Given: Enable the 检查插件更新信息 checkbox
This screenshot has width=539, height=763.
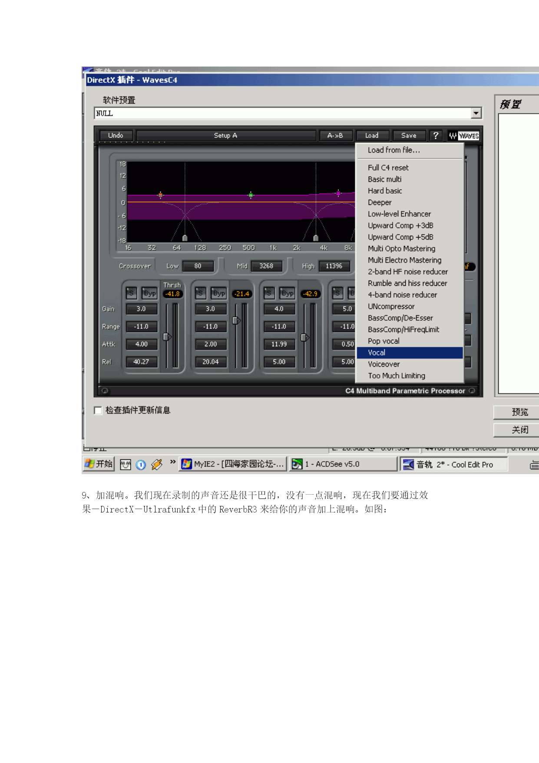Looking at the screenshot, I should (x=98, y=410).
